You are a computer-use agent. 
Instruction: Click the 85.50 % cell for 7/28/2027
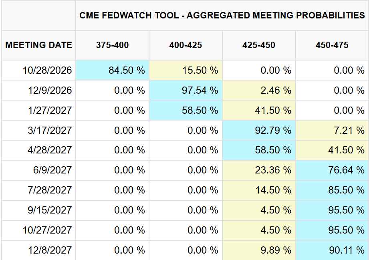332,190
